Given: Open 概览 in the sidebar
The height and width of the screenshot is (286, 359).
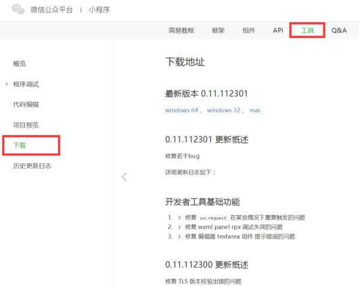Looking at the screenshot, I should pyautogui.click(x=20, y=64).
